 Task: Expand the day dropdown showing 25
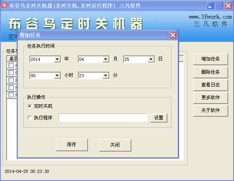click(151, 59)
